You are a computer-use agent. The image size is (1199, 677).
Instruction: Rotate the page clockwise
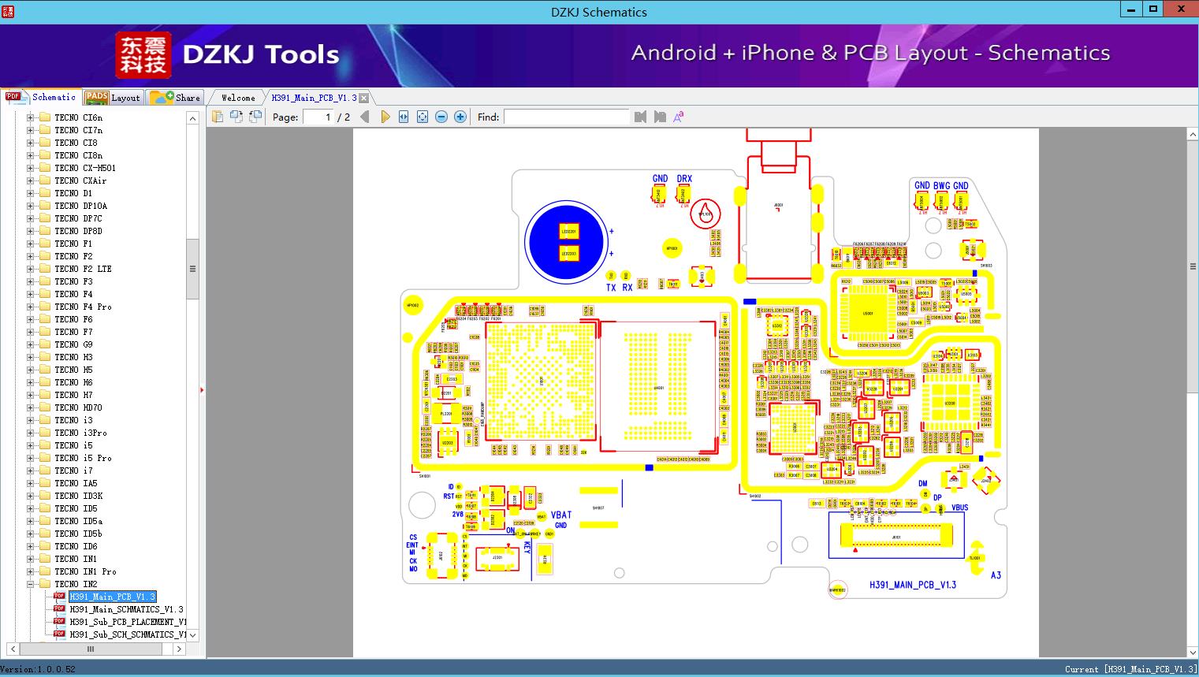click(255, 117)
